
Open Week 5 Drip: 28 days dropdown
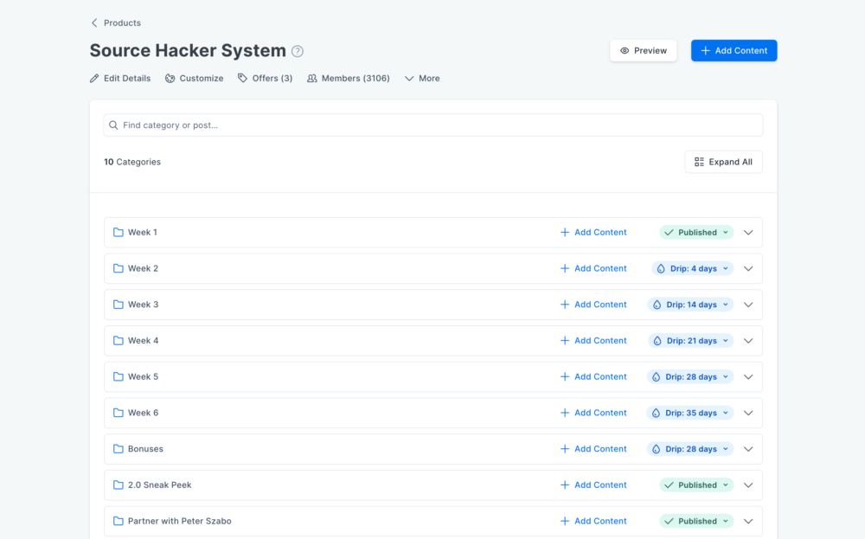690,377
